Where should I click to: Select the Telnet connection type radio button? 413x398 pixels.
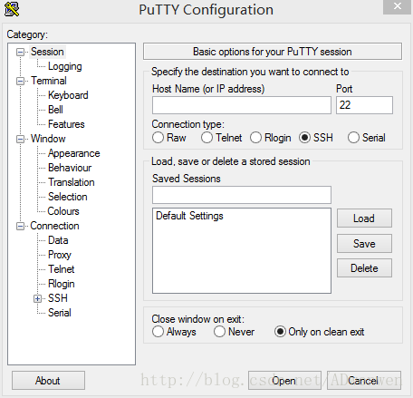tap(206, 138)
